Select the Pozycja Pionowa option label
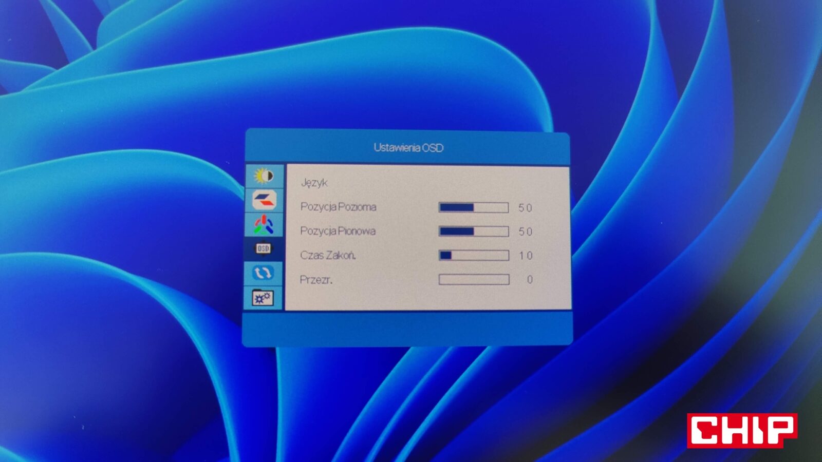Viewport: 822px width, 462px height. [338, 231]
